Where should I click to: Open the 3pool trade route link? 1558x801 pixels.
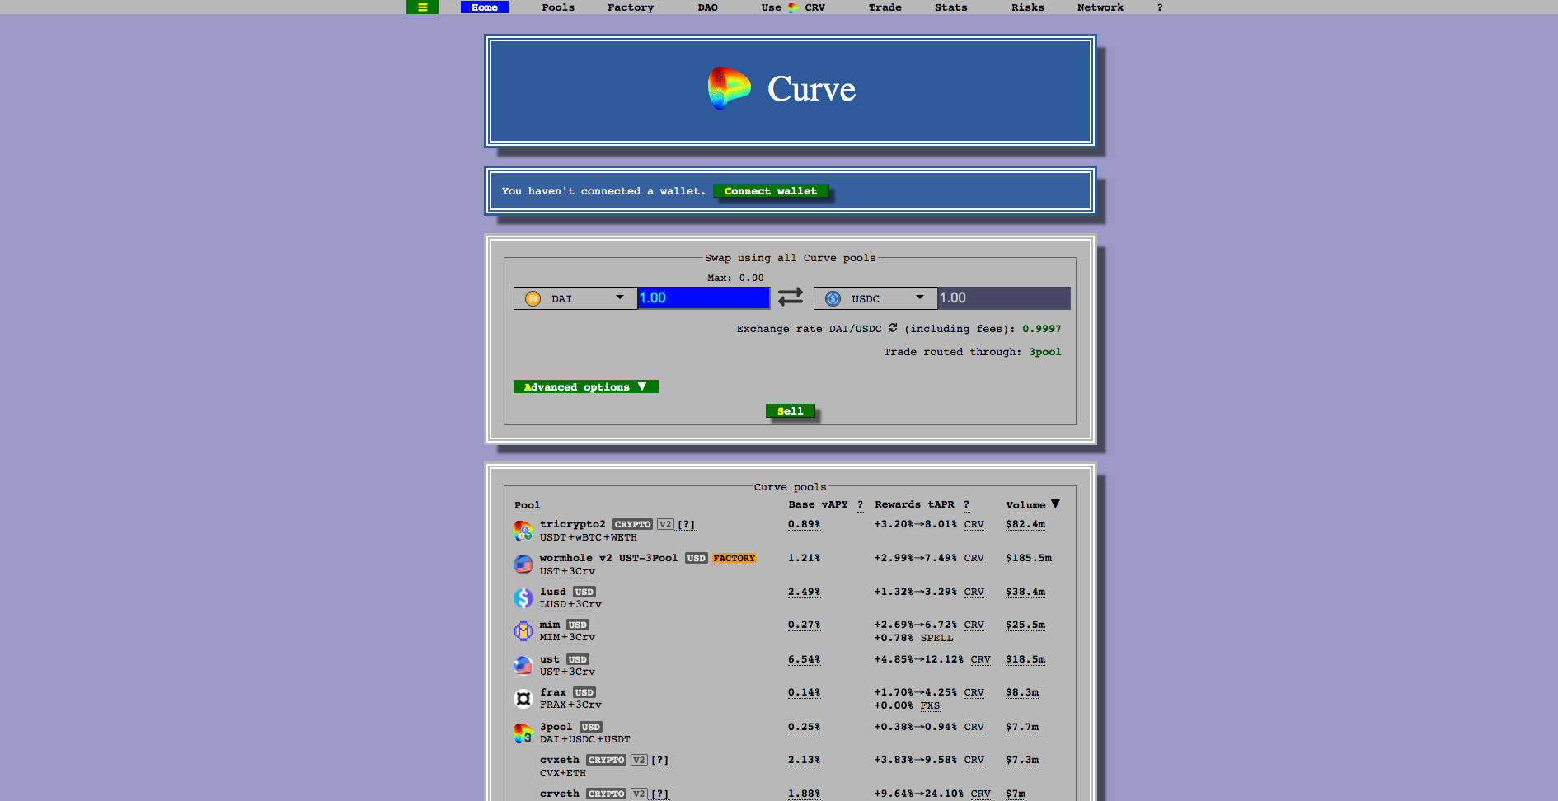pyautogui.click(x=1044, y=352)
